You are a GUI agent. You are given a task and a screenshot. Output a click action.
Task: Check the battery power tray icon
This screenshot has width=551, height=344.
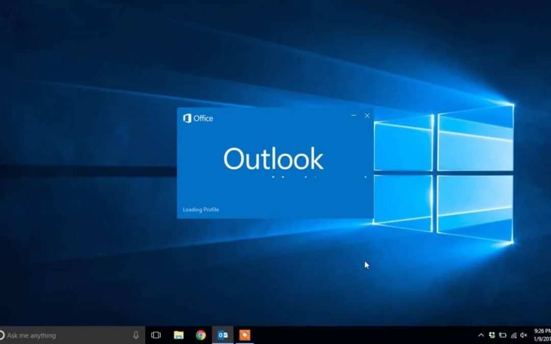[503, 335]
